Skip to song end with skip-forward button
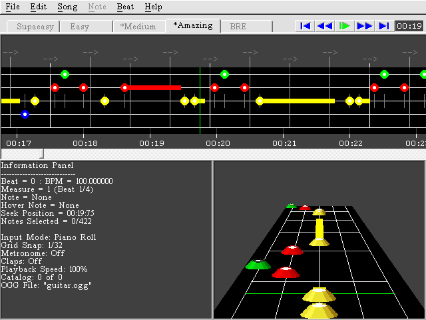 point(384,26)
